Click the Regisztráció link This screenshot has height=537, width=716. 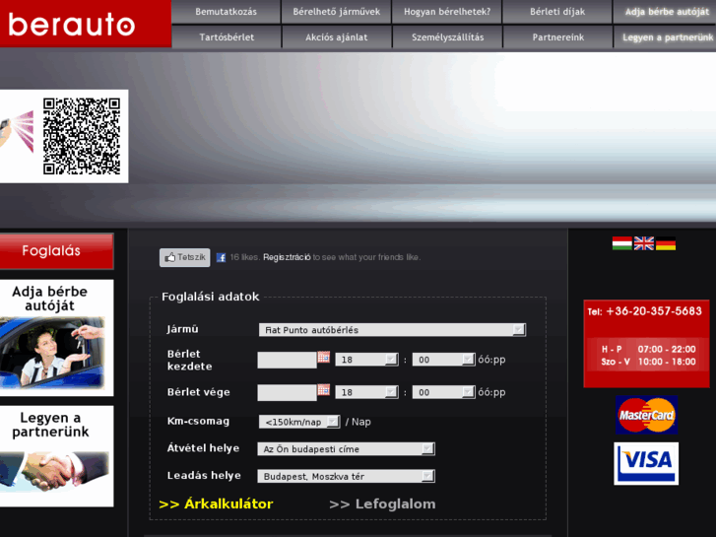[x=287, y=257]
